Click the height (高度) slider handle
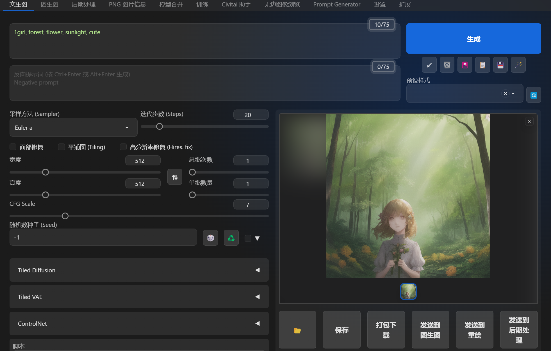 (x=45, y=195)
